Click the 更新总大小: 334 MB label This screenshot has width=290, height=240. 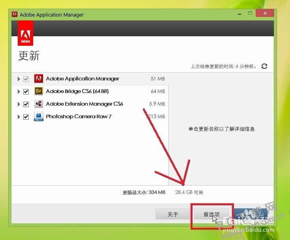pos(144,192)
